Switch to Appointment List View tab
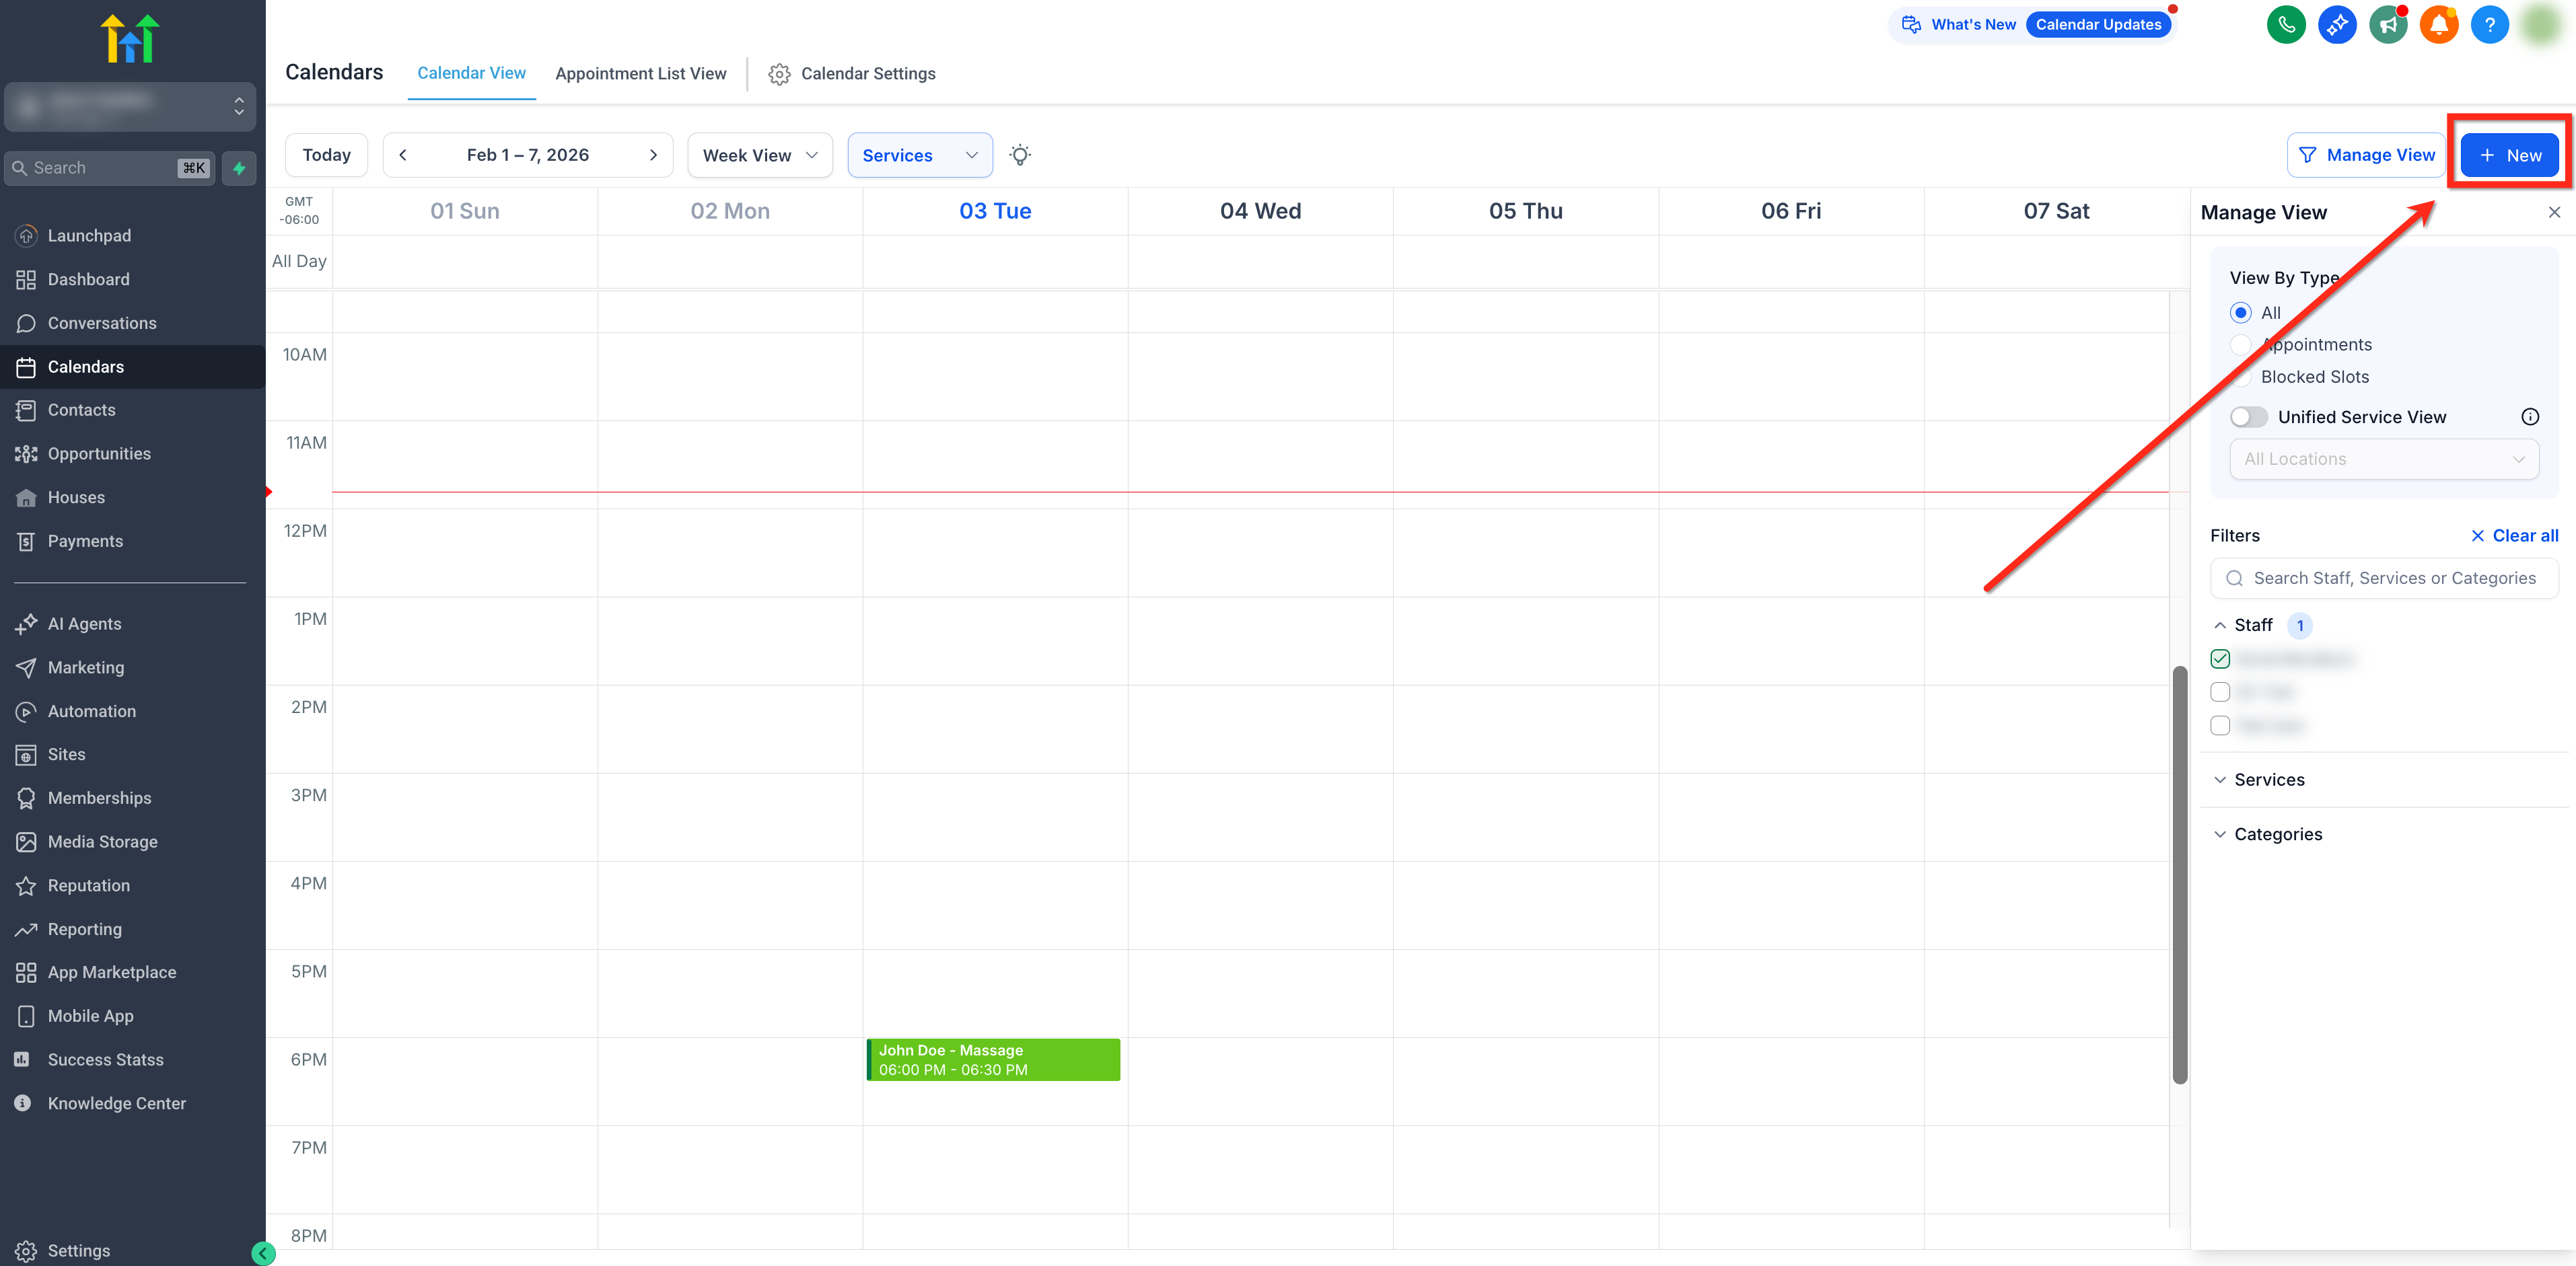This screenshot has height=1266, width=2576. click(640, 74)
